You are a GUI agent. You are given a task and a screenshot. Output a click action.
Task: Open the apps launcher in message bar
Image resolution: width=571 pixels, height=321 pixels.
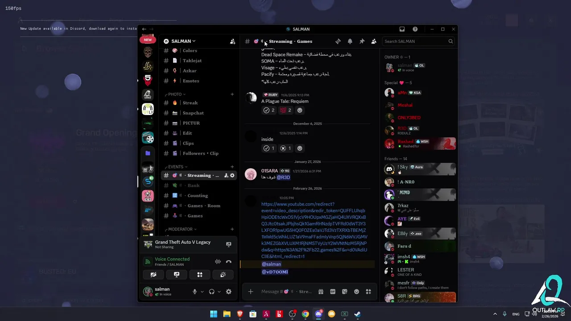point(368,292)
